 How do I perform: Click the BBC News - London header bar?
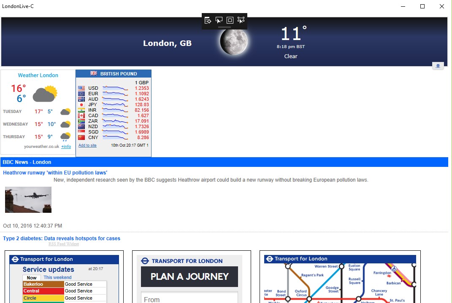[224, 162]
